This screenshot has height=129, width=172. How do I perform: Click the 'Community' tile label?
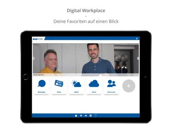tap(111, 92)
